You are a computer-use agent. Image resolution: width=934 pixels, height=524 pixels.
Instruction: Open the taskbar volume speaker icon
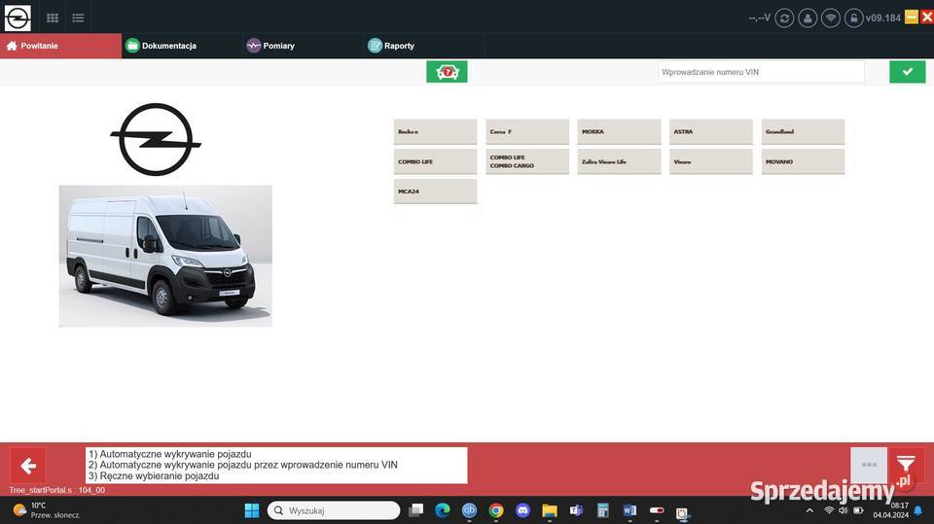pyautogui.click(x=843, y=510)
